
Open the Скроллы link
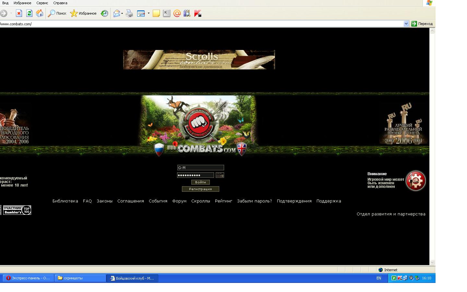coord(201,201)
